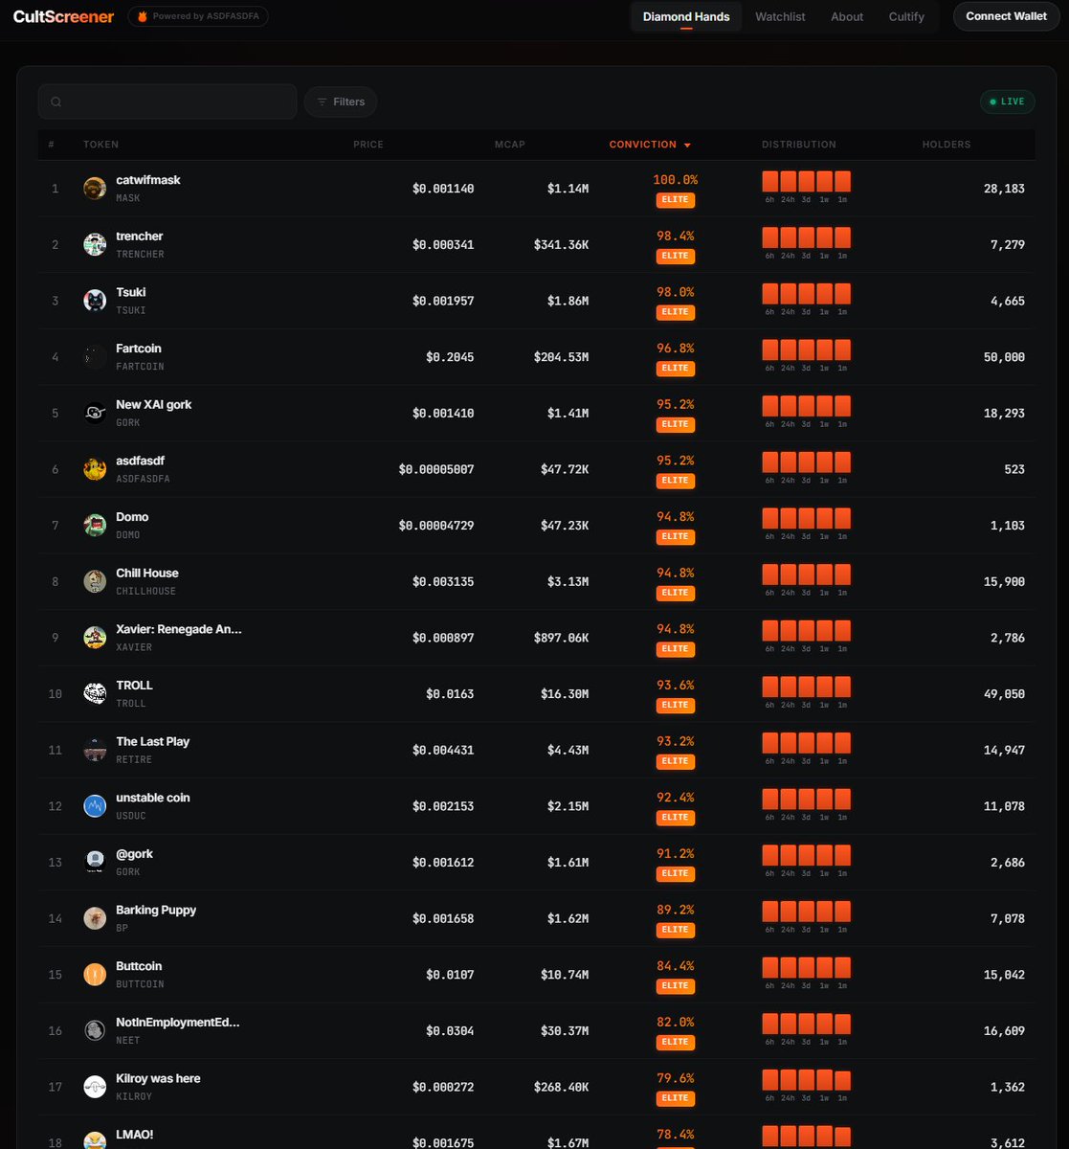Viewport: 1069px width, 1149px height.
Task: Click Fartcoin's 1m distribution bar
Action: click(x=842, y=350)
